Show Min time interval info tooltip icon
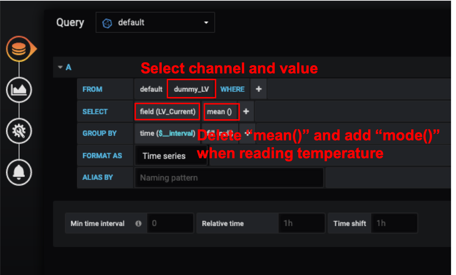The height and width of the screenshot is (275, 456). [x=138, y=223]
